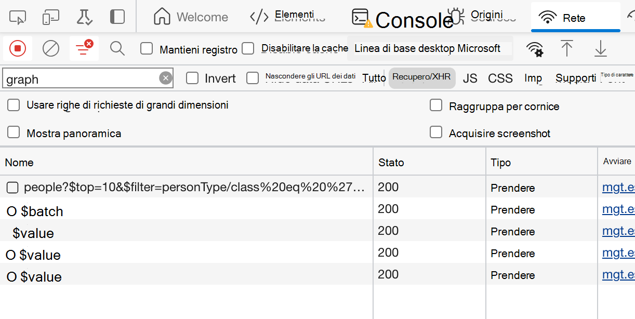Clear the graph filter text field
This screenshot has height=319, width=635.
pos(165,78)
